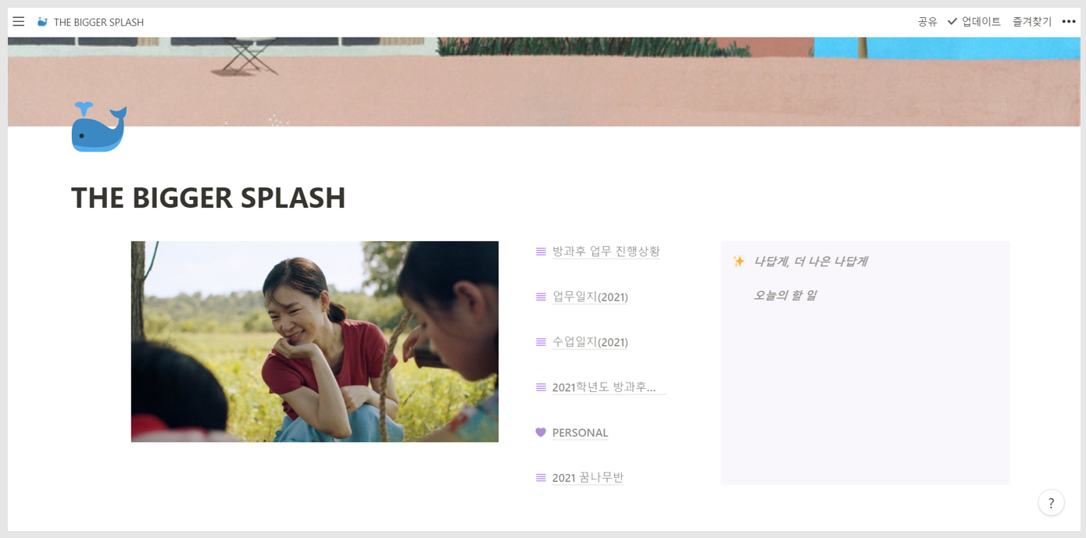Screen dimensions: 1086x538
Task: Click the small whale icon in breadcrumb
Action: (42, 22)
